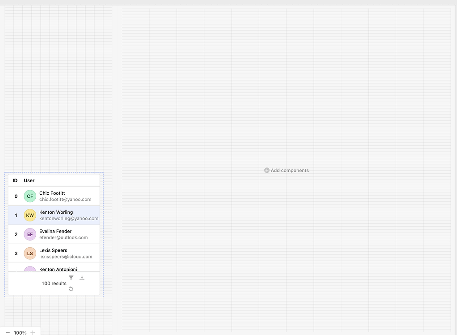Sort by the User column header
The height and width of the screenshot is (335, 457).
[x=29, y=180]
